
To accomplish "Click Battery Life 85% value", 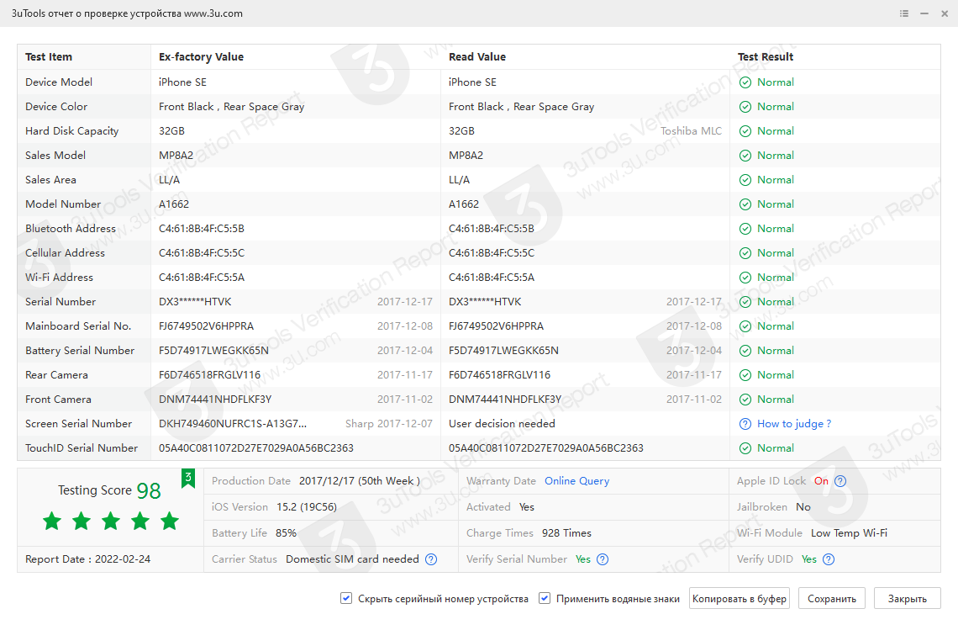I will 286,533.
